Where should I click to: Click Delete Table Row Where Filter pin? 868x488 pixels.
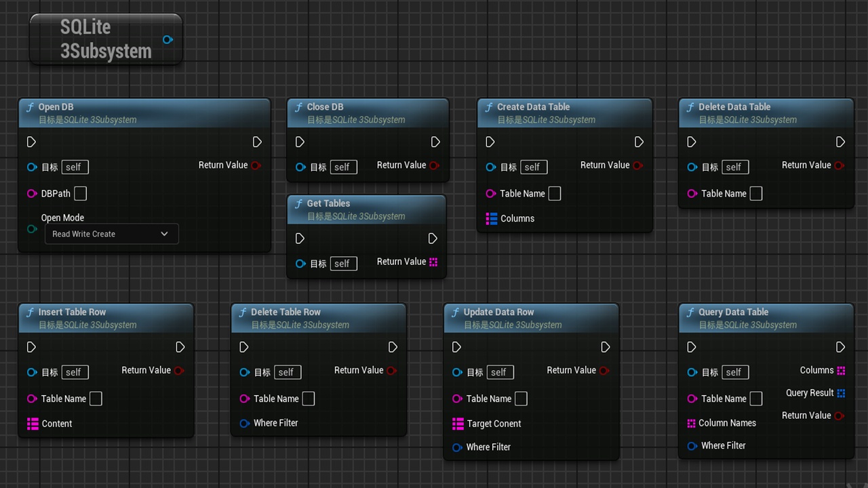click(245, 423)
